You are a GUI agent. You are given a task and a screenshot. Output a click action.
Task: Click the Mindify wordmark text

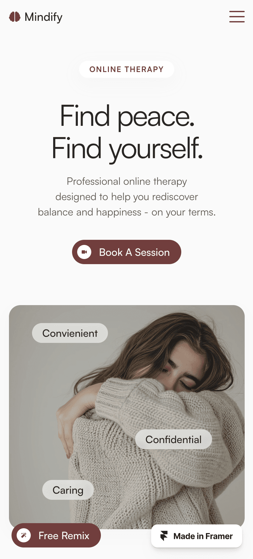click(x=44, y=17)
